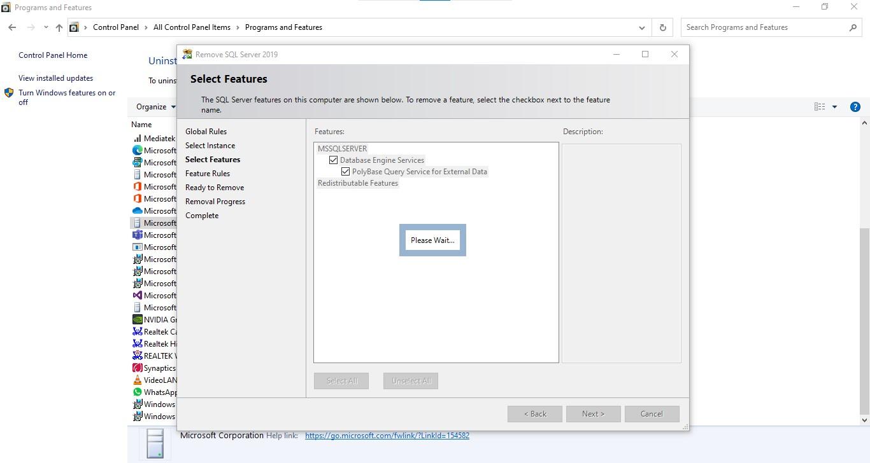The height and width of the screenshot is (463, 870).
Task: Expand the address bar history dropdown
Action: point(641,27)
